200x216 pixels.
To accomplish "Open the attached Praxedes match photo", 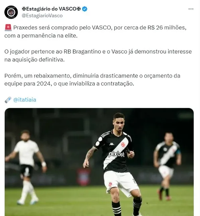I will pos(99,162).
